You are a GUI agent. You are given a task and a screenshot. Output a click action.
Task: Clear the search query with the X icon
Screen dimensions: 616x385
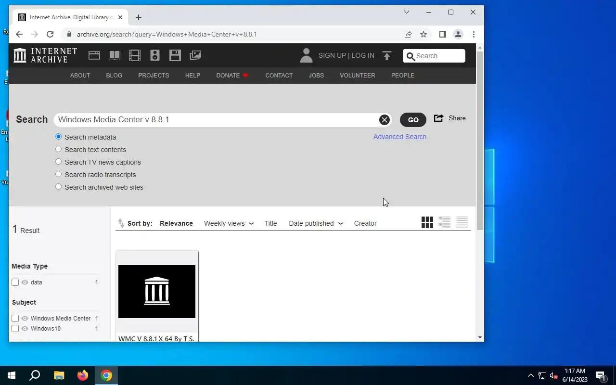(384, 120)
